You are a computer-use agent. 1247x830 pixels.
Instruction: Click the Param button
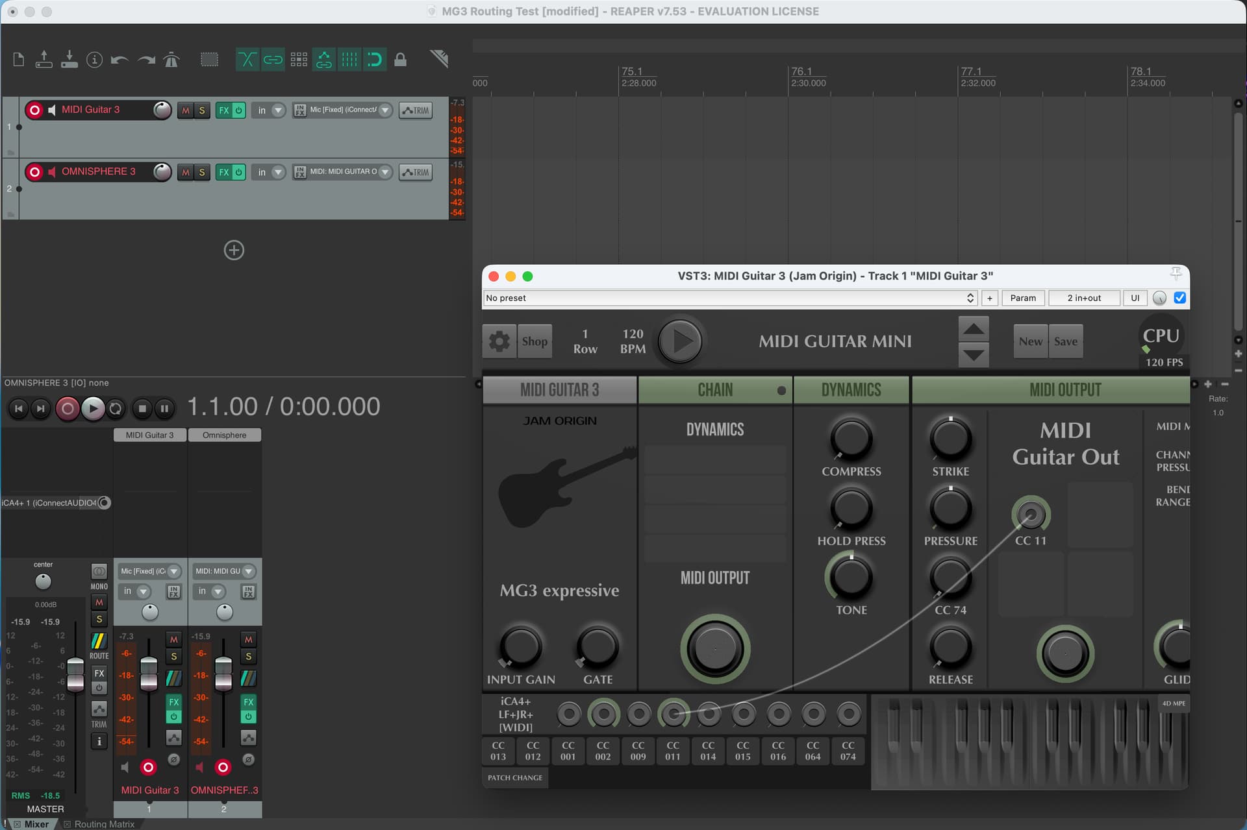(x=1023, y=298)
